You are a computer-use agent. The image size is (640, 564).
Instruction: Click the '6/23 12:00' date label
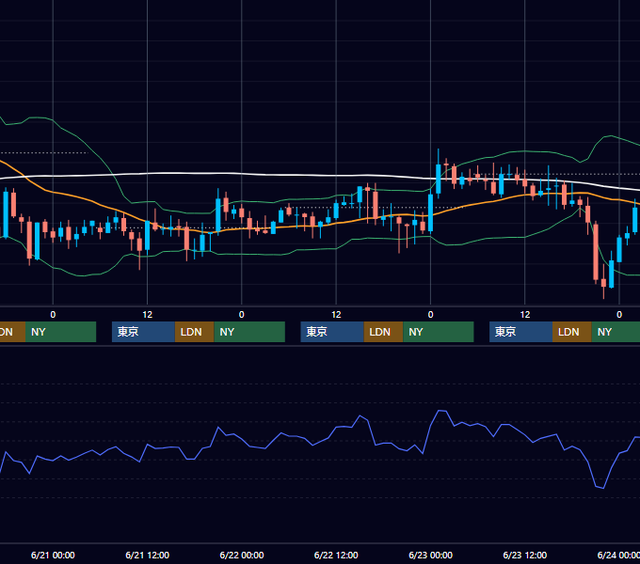[525, 555]
